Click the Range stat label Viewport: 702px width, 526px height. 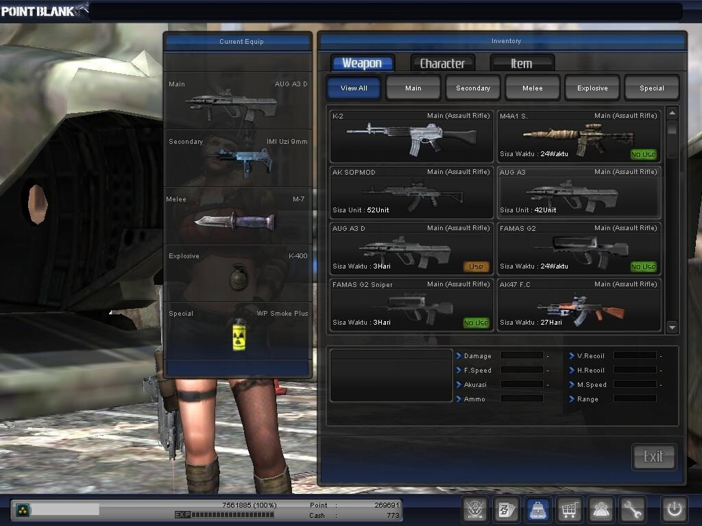pos(588,399)
